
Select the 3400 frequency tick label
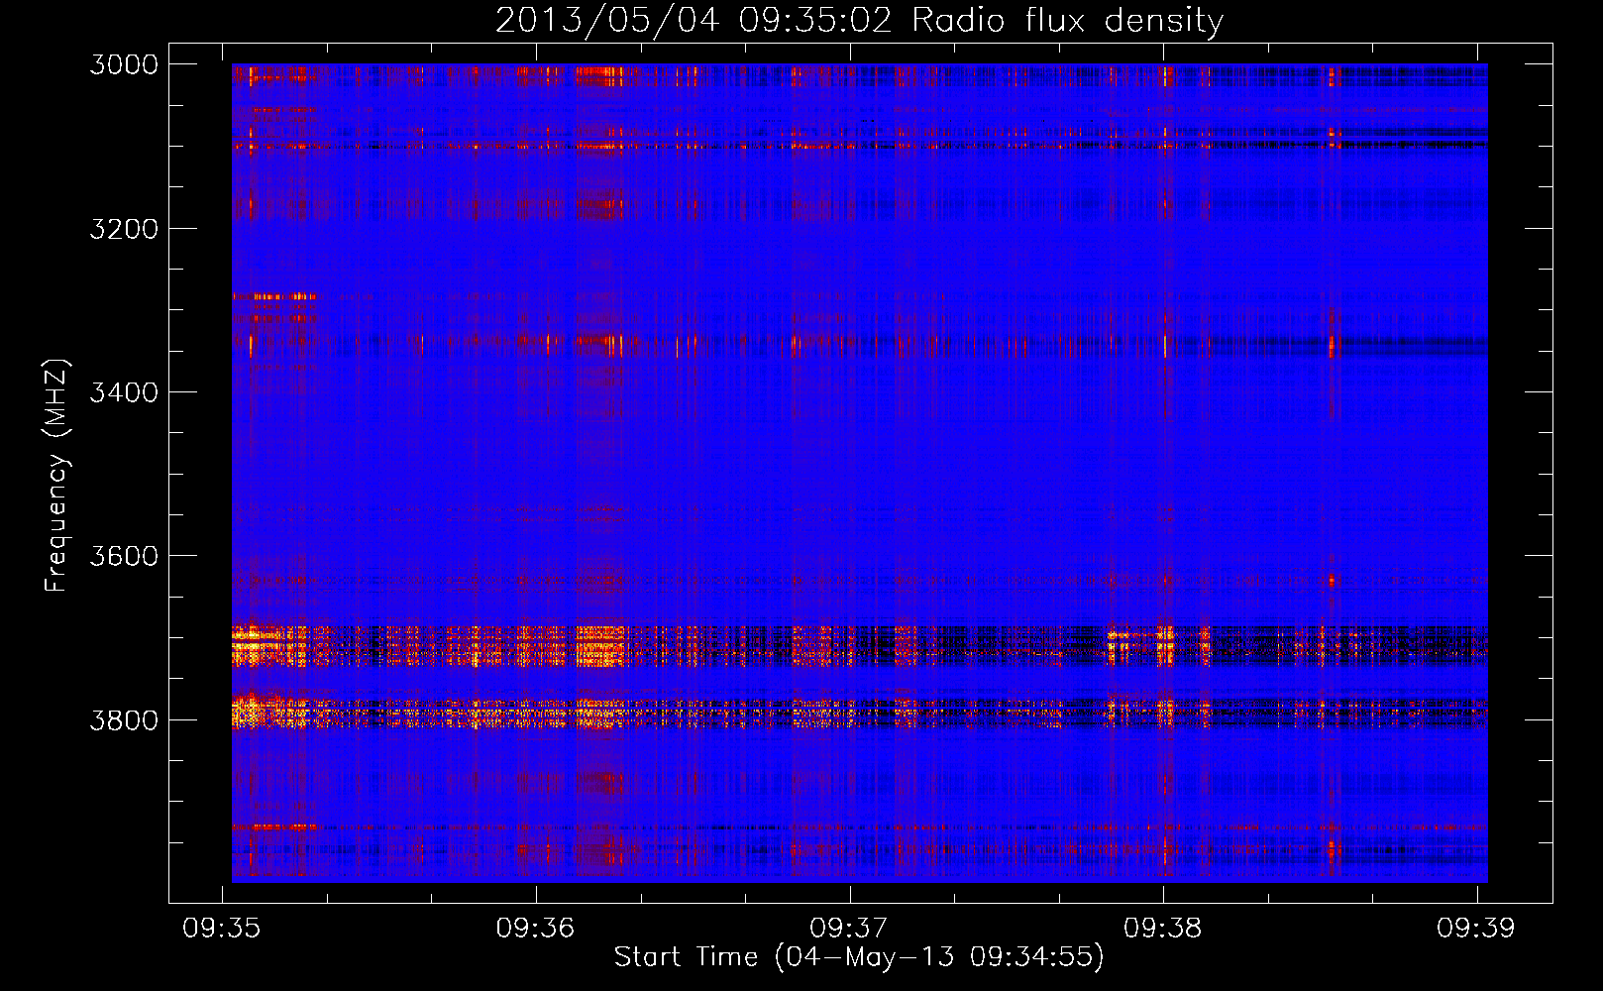click(x=124, y=392)
